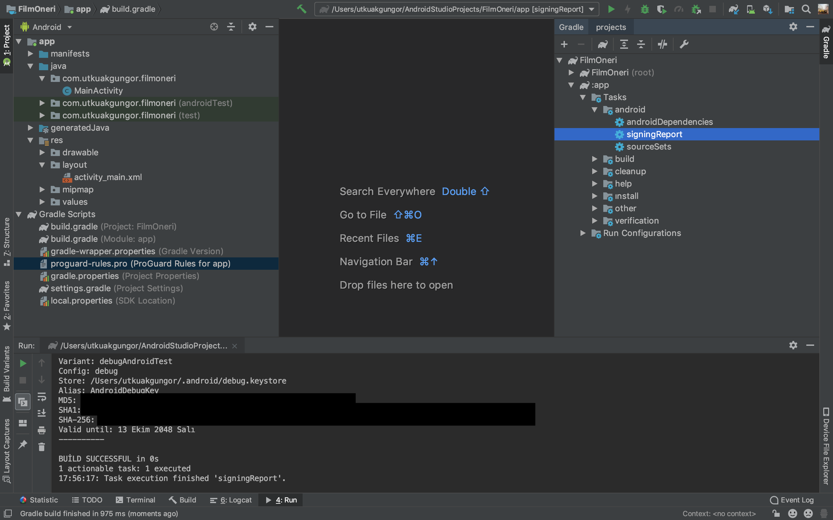Click the Gradle elephant refresh icon in Gradle panel
Viewport: 833px width, 520px height.
[x=603, y=45]
